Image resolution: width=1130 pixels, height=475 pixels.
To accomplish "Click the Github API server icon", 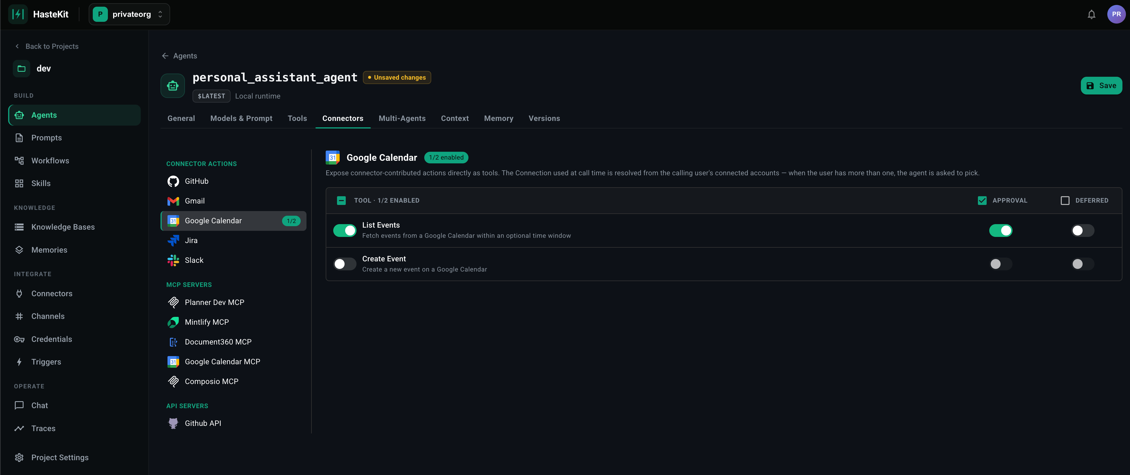I will pos(173,423).
